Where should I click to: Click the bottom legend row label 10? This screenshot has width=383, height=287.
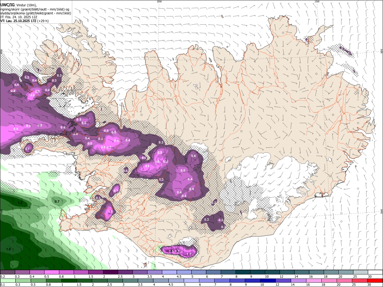262,285
